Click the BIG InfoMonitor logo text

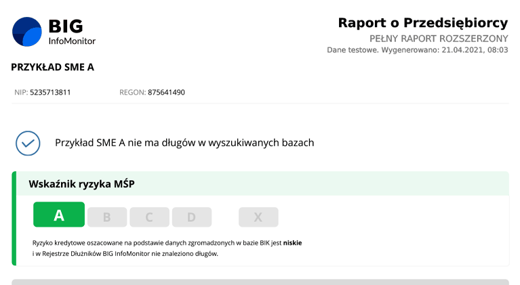(71, 32)
